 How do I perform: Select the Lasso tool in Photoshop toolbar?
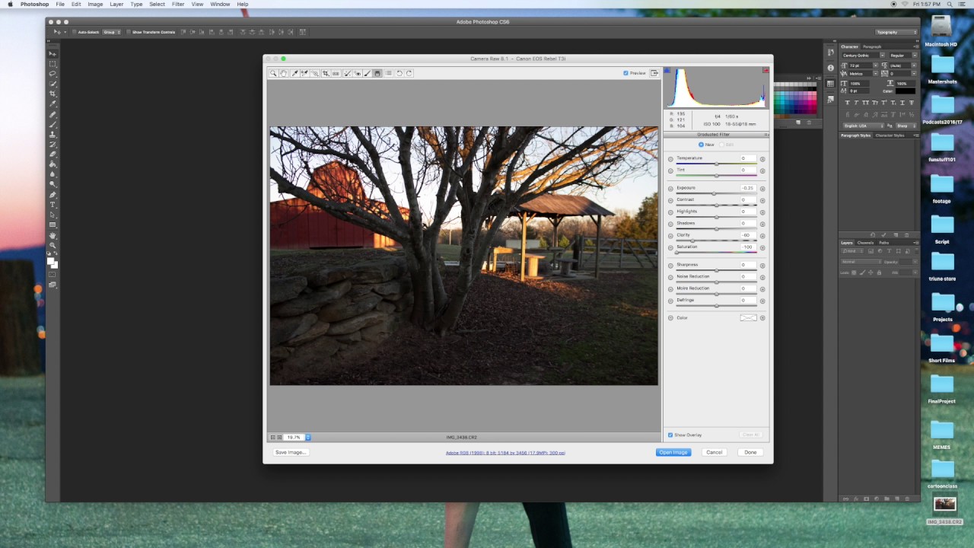[x=53, y=74]
